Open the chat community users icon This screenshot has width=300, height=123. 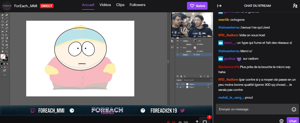tap(295, 6)
